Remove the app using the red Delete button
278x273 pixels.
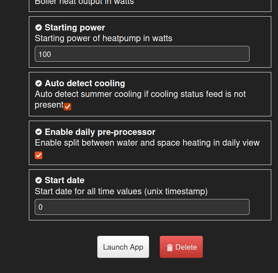[x=181, y=247]
